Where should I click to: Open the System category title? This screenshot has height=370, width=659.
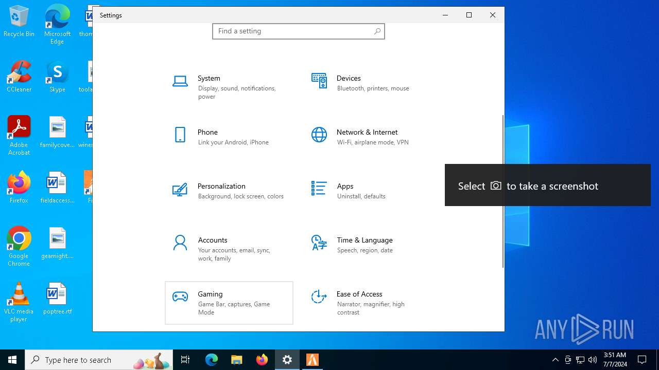click(x=209, y=78)
